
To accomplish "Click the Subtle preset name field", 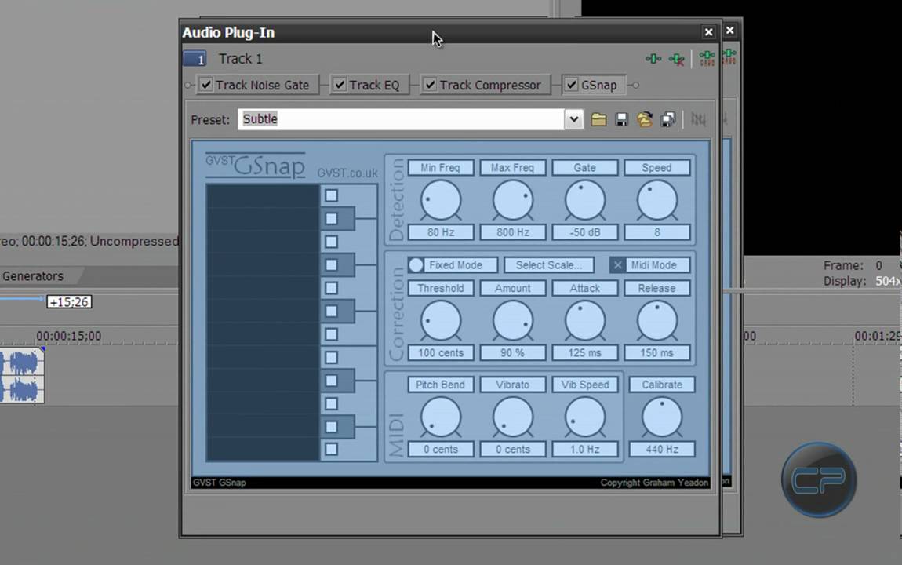I will click(402, 120).
